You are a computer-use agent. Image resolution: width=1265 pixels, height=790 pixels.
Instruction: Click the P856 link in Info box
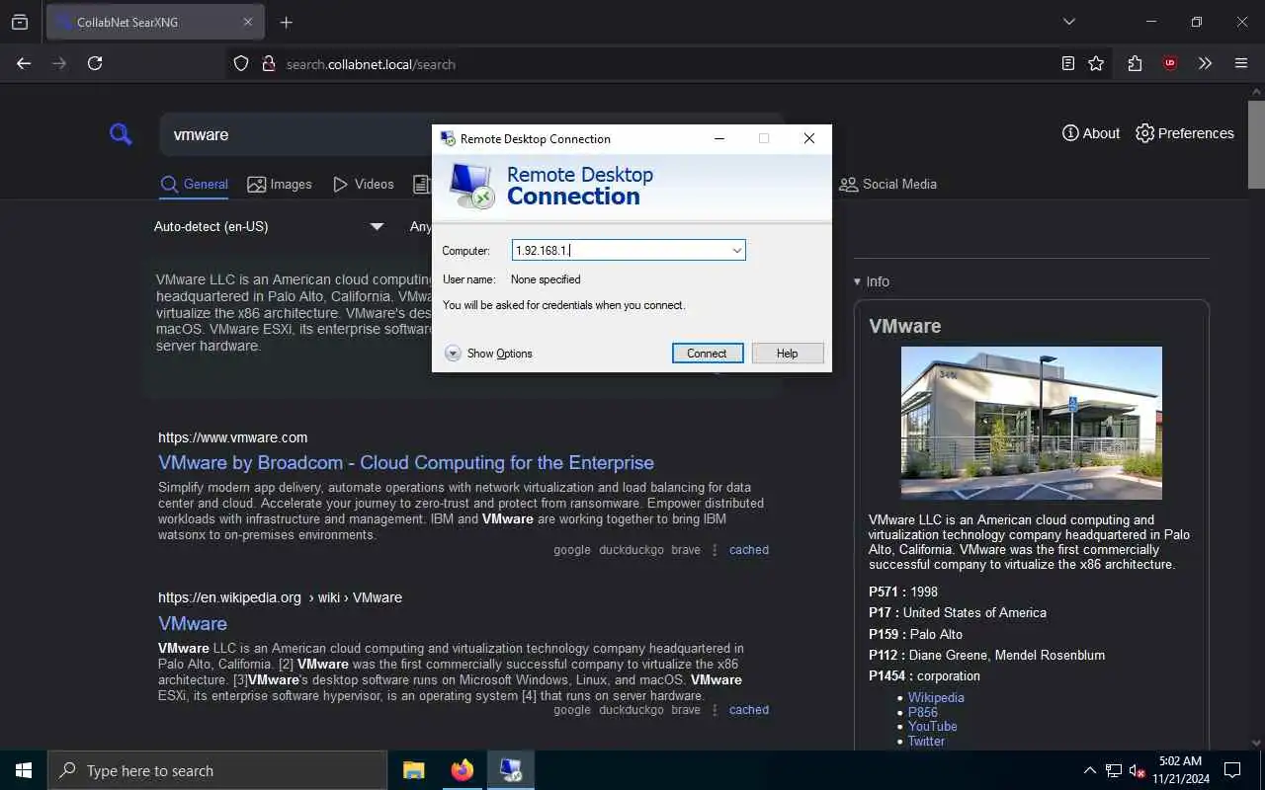click(923, 712)
